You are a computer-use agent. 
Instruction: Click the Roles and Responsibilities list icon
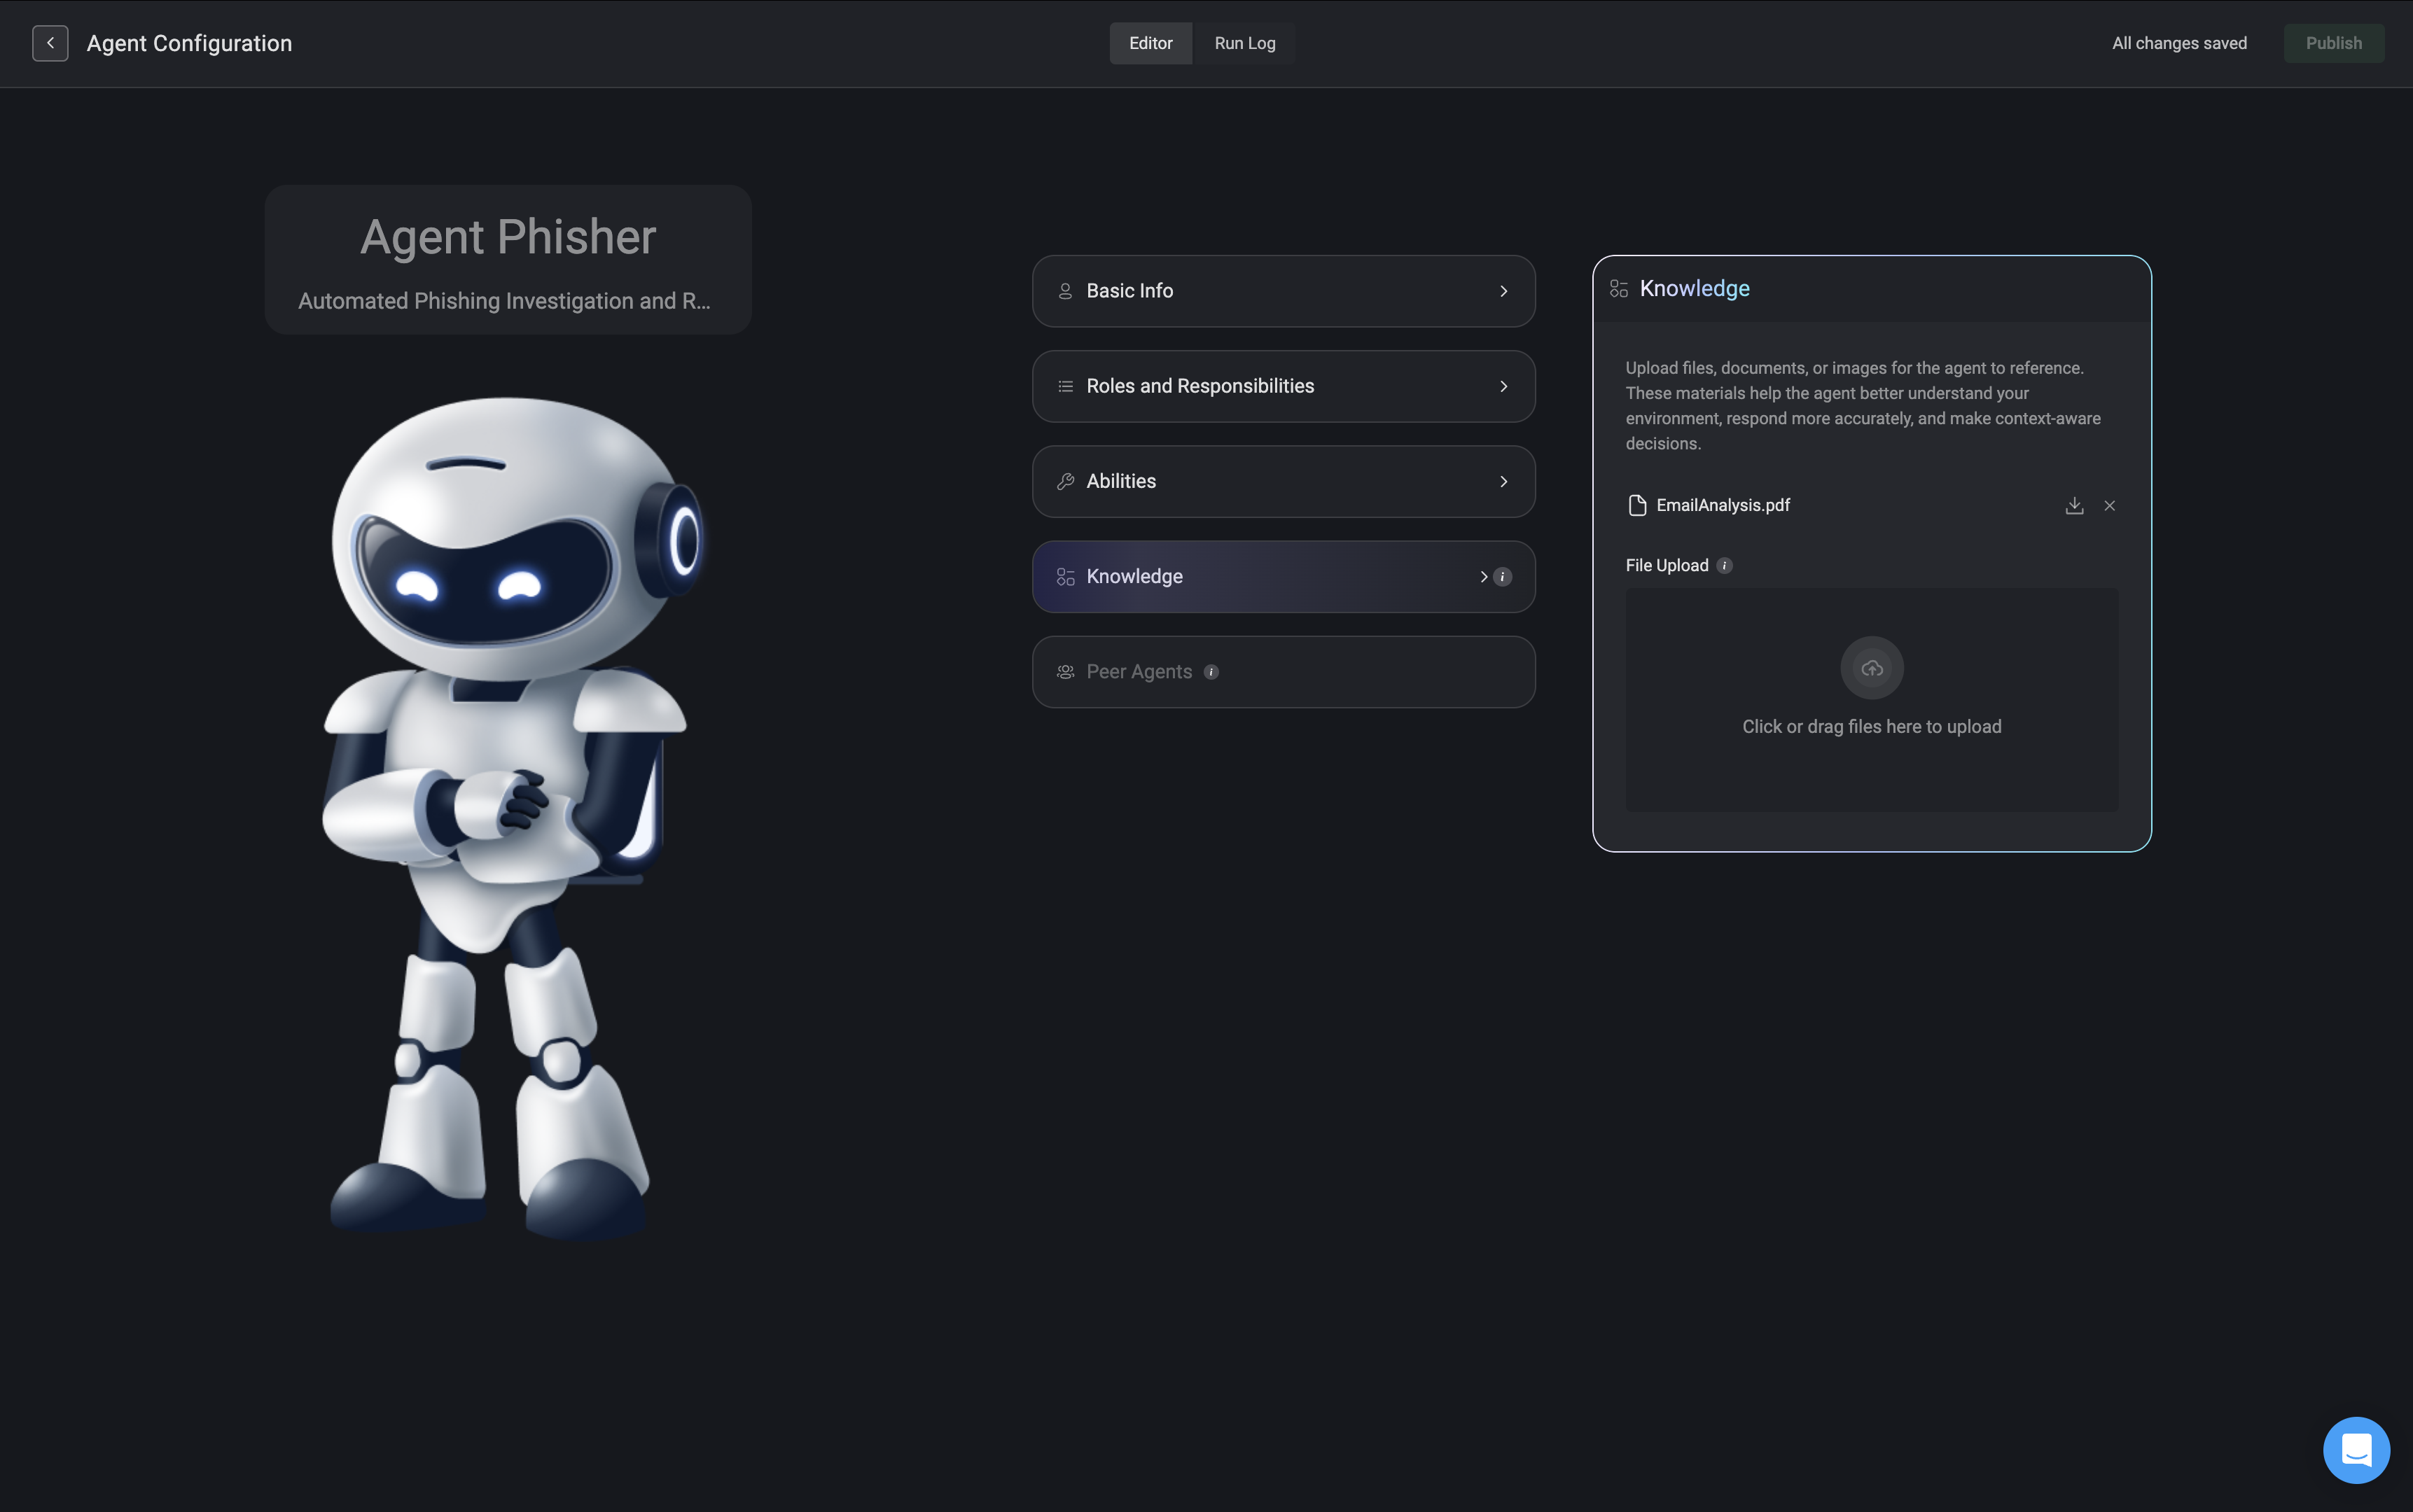click(1066, 386)
